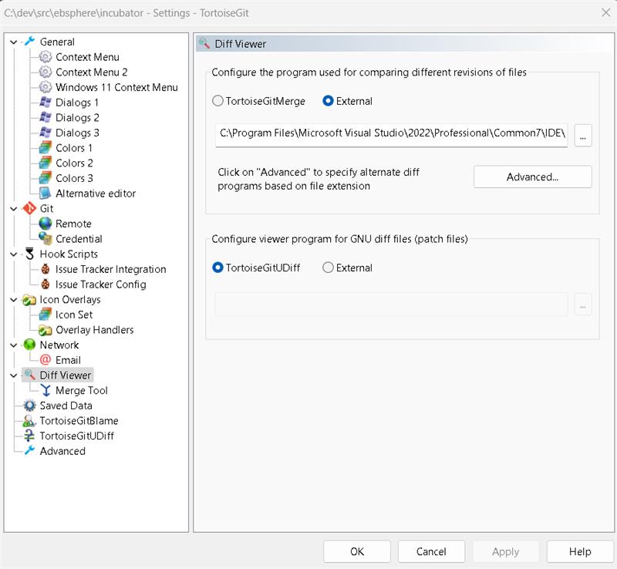This screenshot has height=569, width=617.
Task: Select the Remote tree entry label
Action: click(x=73, y=224)
